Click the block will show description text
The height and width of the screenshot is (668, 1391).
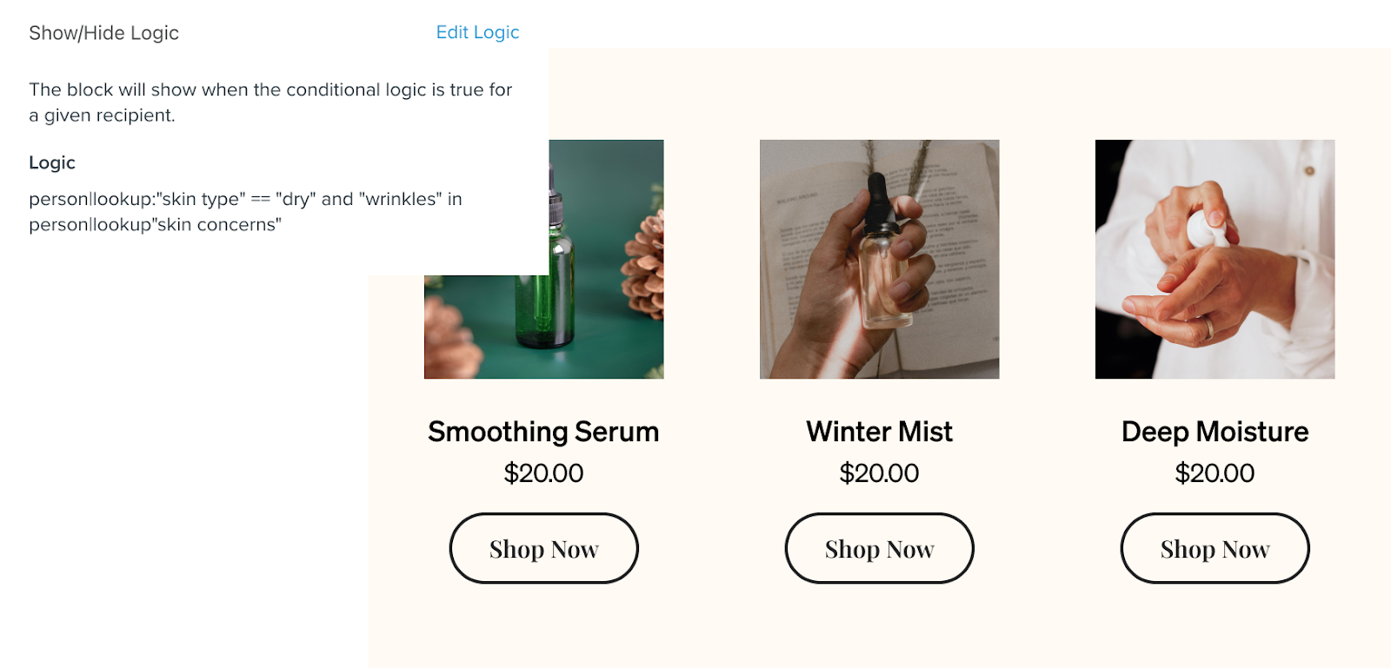270,103
